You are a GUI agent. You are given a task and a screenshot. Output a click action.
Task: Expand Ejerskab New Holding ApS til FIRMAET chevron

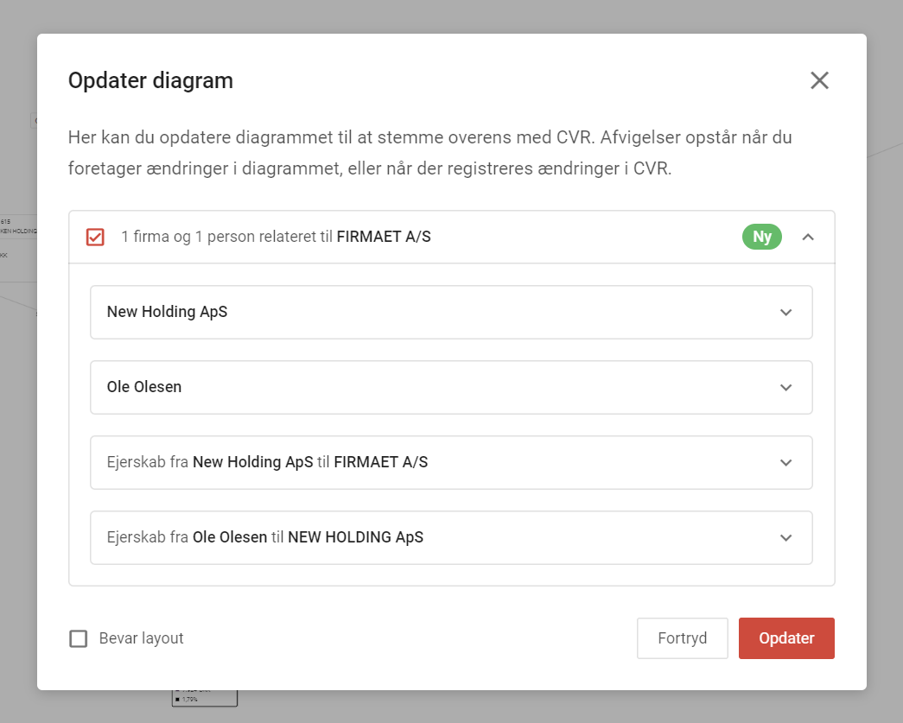coord(786,463)
